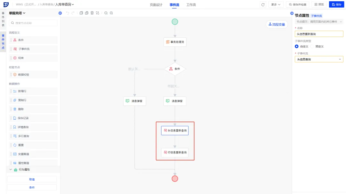Click the app logo icon

pos(6,4)
